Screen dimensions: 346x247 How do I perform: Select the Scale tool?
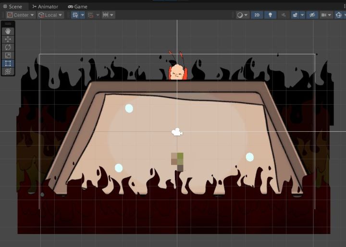click(x=8, y=55)
